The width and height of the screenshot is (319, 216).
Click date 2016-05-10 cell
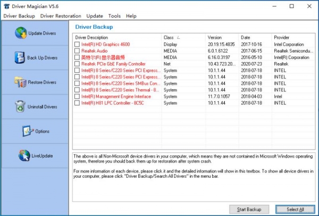(251, 57)
